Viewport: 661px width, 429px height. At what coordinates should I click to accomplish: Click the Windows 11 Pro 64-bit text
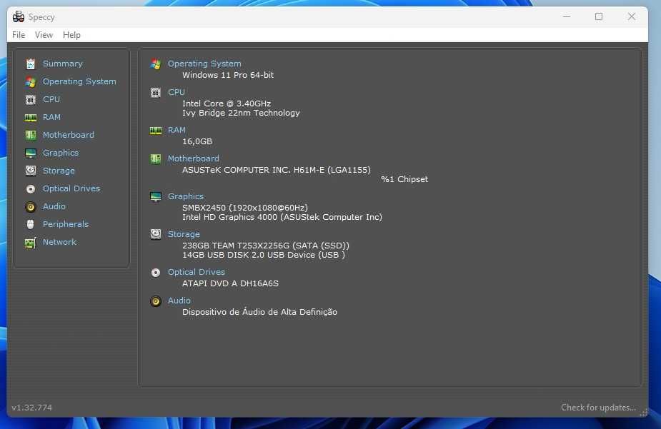pyautogui.click(x=228, y=75)
